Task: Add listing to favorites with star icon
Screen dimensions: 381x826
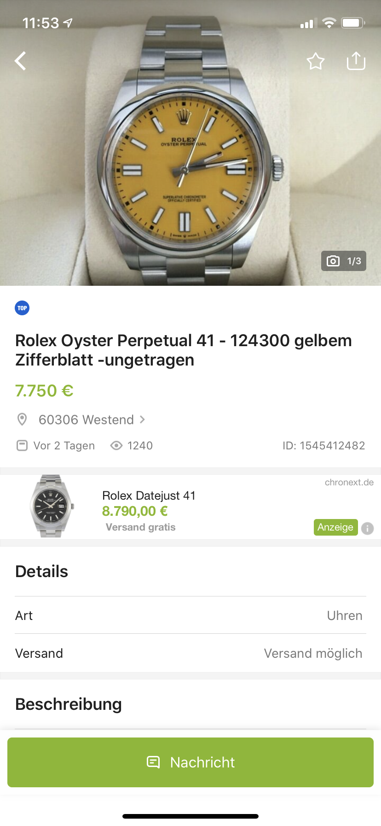Action: [316, 61]
